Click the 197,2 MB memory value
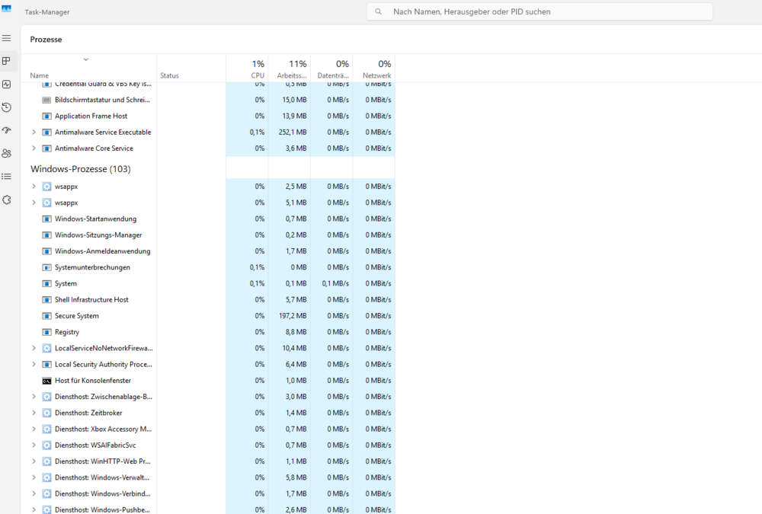The height and width of the screenshot is (514, 762). coord(293,316)
